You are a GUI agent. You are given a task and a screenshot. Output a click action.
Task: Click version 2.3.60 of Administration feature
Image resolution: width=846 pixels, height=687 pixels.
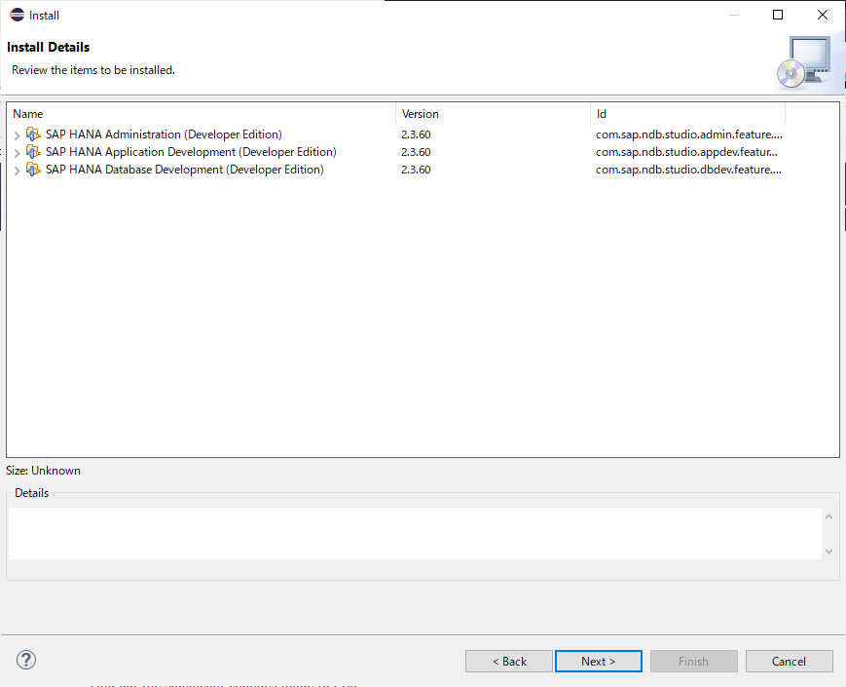tap(416, 134)
